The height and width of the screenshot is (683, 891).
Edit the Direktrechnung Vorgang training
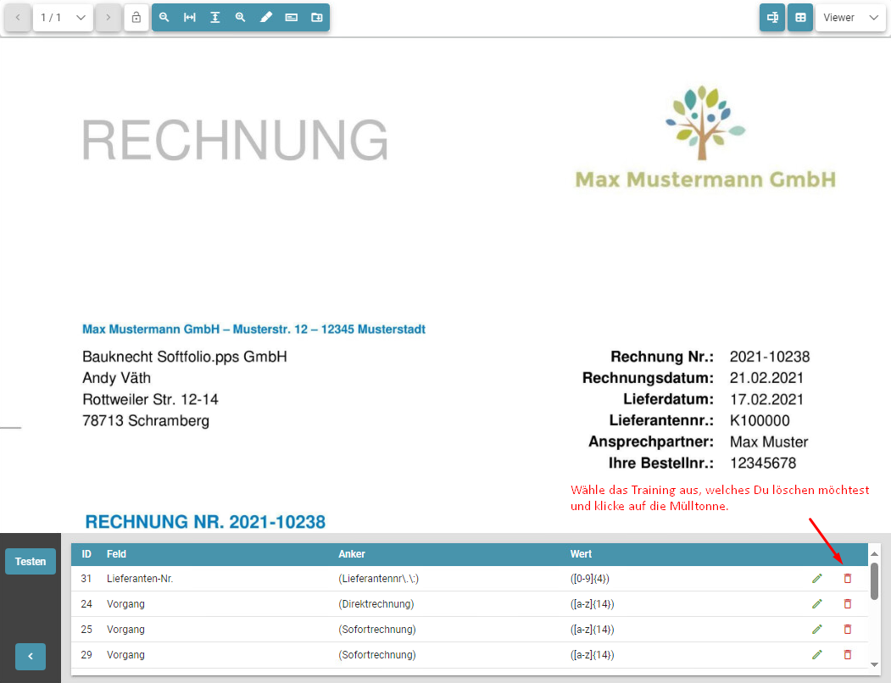(x=817, y=604)
